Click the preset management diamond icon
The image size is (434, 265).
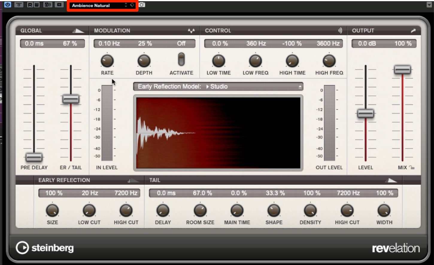coord(132,5)
